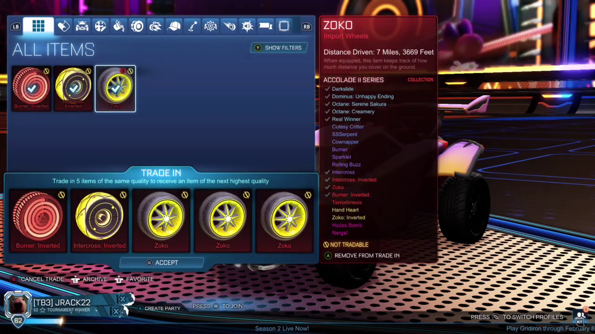The width and height of the screenshot is (595, 334).
Task: Remove Intercross: Inverted from trade-in slots
Action: 99,221
